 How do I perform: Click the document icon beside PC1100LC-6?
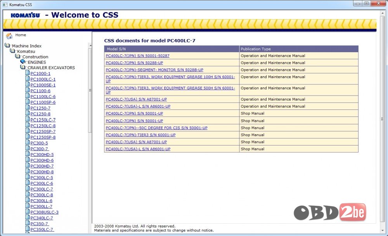[x=28, y=96]
